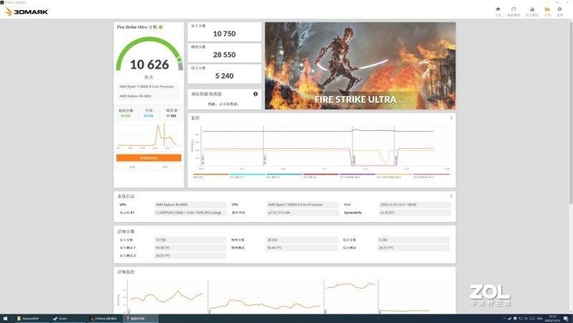Screen dimensions: 573x323
Task: Open the monitoring panel three-dot menu
Action: (451, 117)
